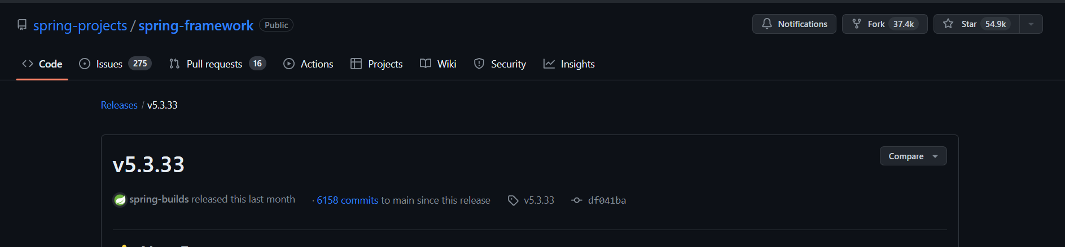Image resolution: width=1065 pixels, height=247 pixels.
Task: Expand the Star list dropdown arrow
Action: click(1031, 24)
